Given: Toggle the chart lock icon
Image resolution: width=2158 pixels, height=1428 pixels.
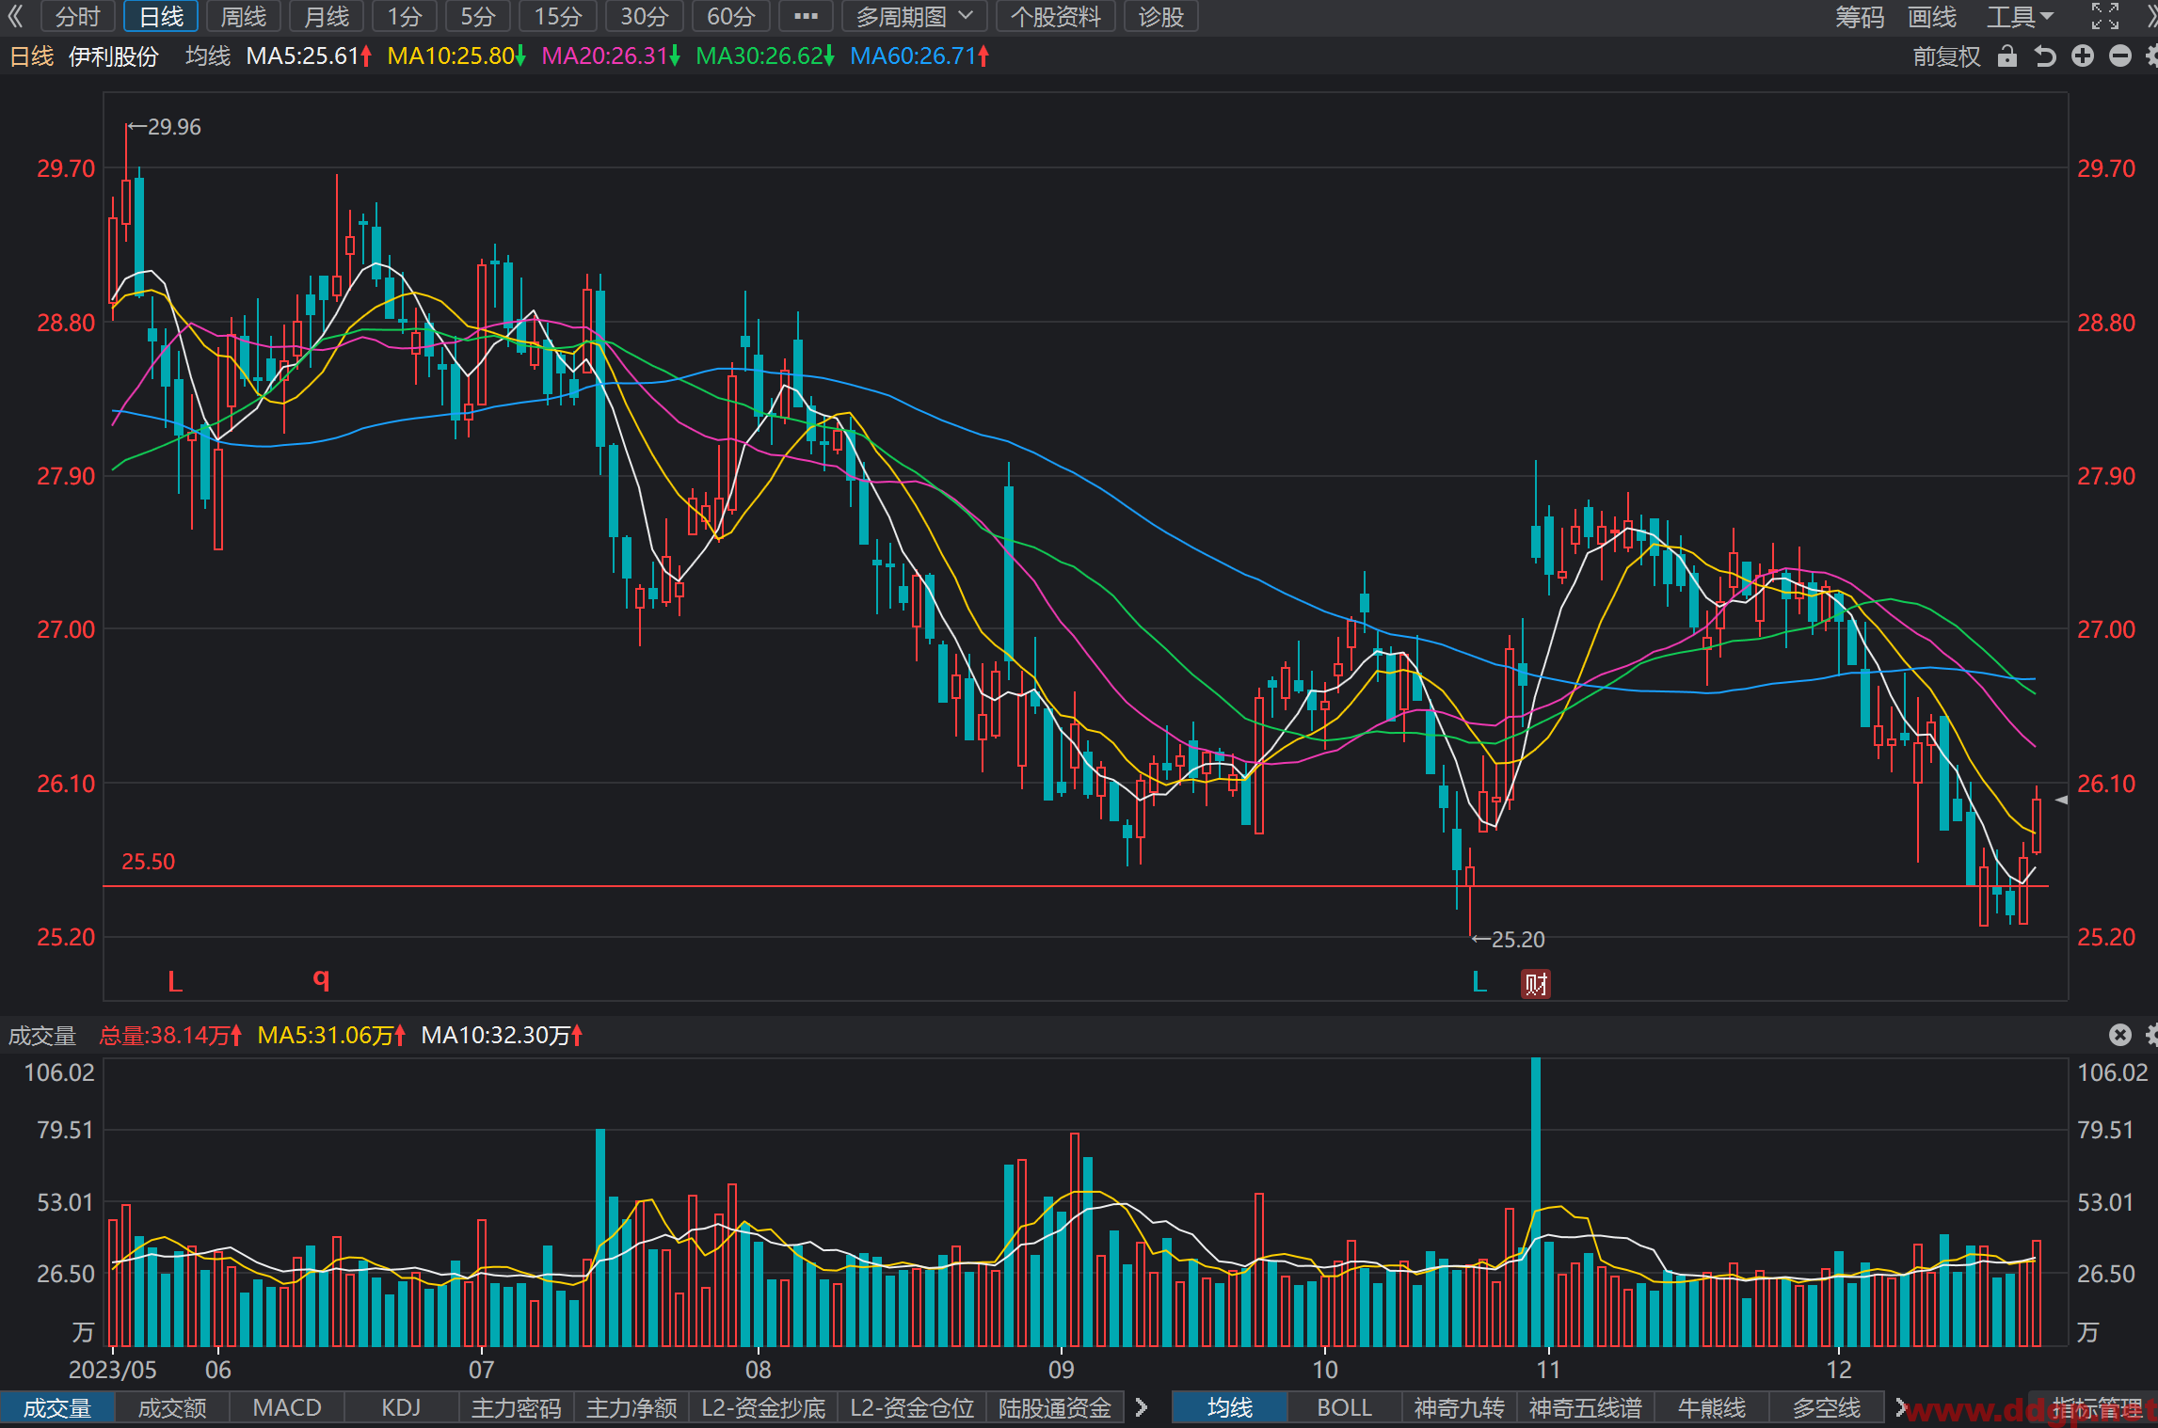Looking at the screenshot, I should [x=2007, y=56].
